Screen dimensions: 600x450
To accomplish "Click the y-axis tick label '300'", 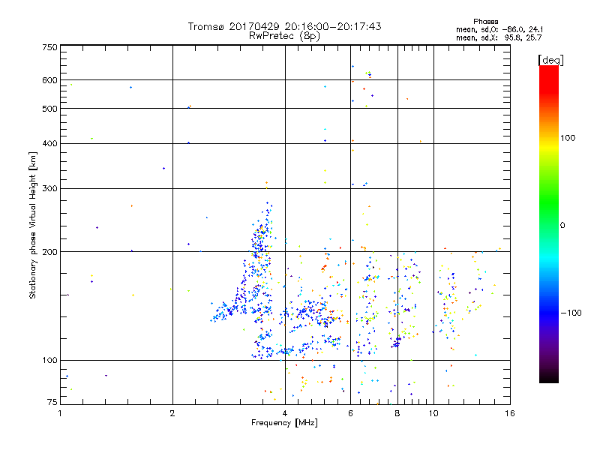I will coord(49,188).
